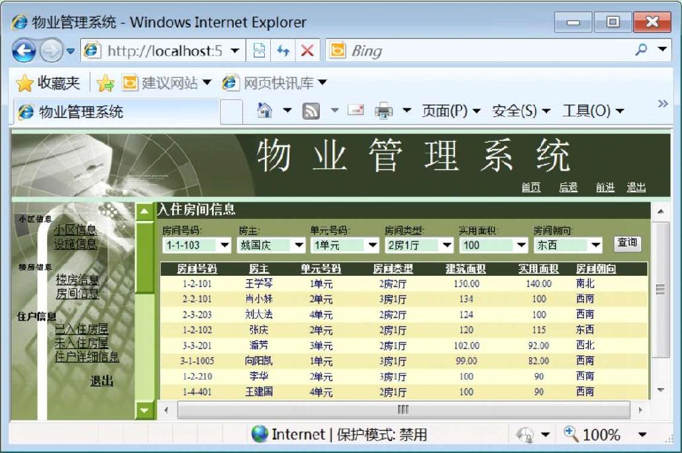Select the owner cell 刘大法
Screen dimensions: 682x453
259,314
